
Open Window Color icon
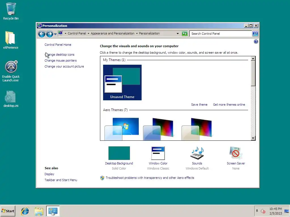pos(158,153)
